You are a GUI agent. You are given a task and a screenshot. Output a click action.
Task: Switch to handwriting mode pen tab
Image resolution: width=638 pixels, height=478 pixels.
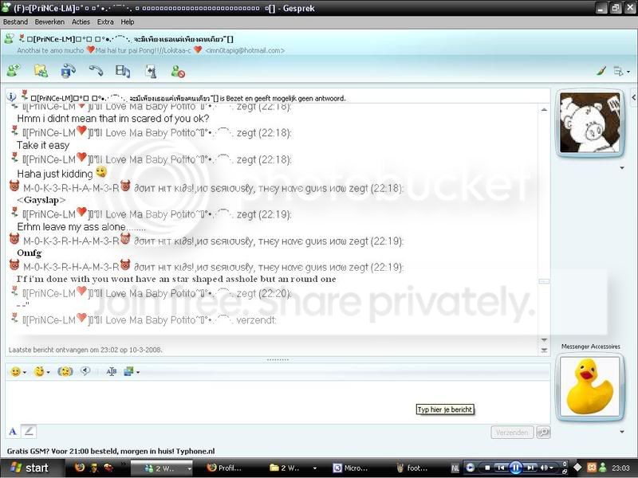coord(29,431)
